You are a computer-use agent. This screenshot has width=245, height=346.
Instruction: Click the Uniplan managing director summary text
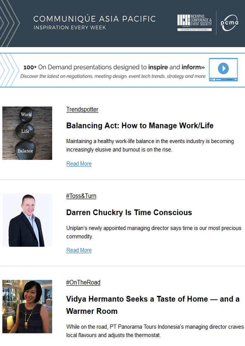click(x=154, y=232)
